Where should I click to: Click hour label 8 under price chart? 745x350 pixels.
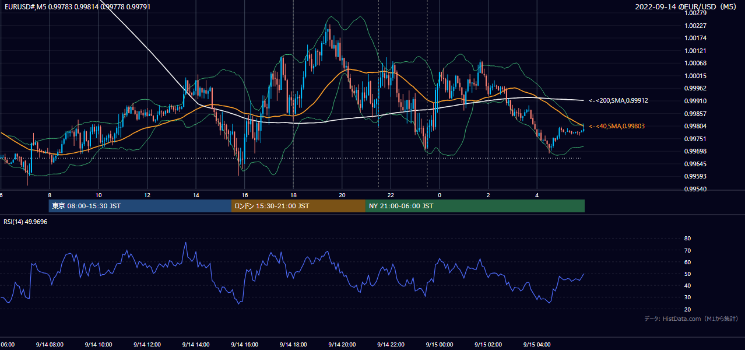[50, 195]
